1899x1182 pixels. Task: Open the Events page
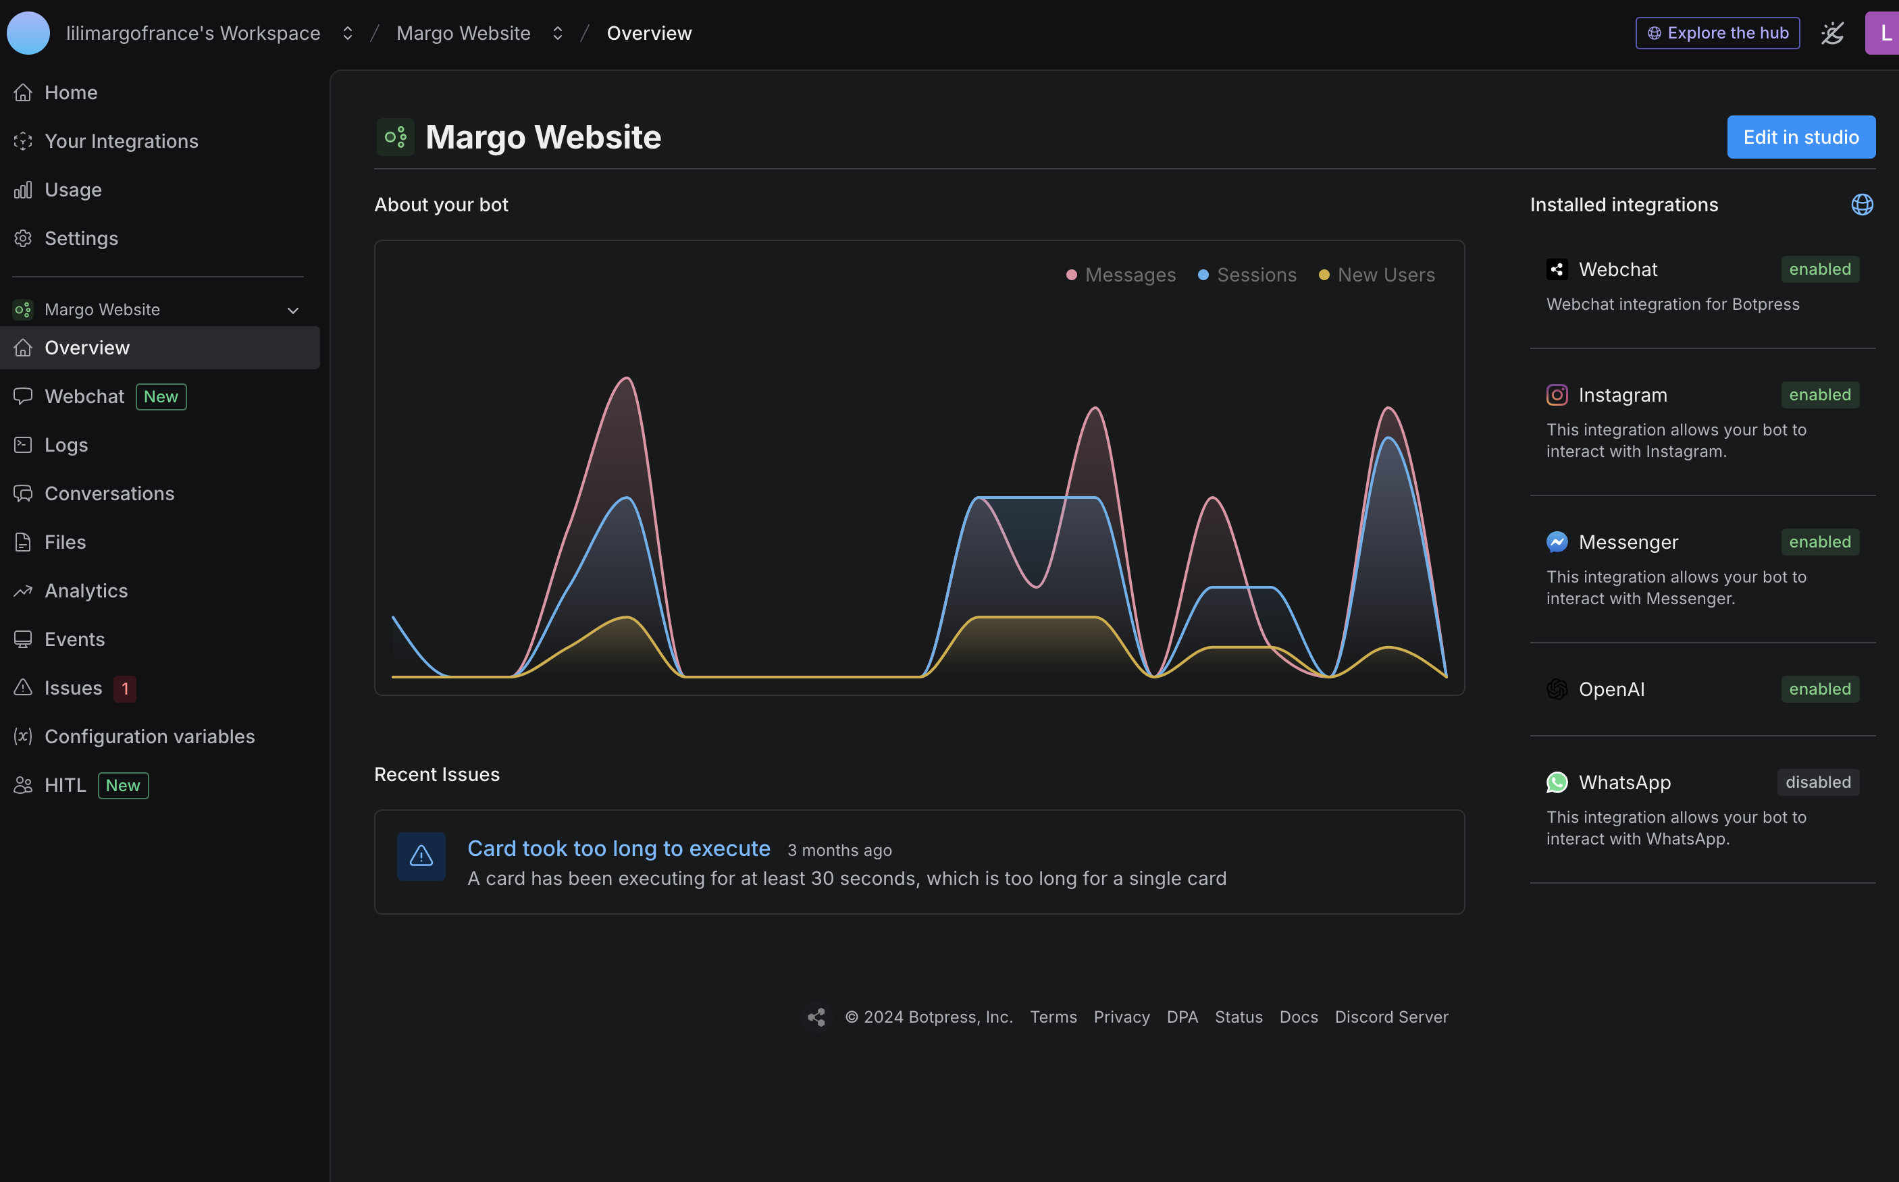tap(159, 639)
